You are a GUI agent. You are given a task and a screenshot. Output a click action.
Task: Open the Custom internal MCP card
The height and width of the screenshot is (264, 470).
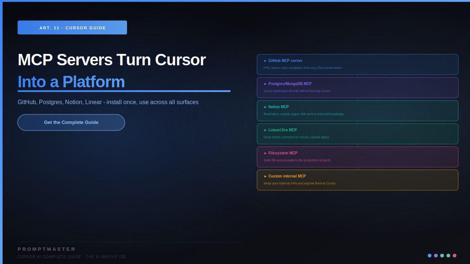[358, 180]
